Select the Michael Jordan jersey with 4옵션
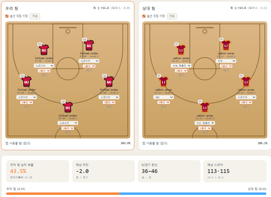The image size is (271, 197). coord(44,50)
